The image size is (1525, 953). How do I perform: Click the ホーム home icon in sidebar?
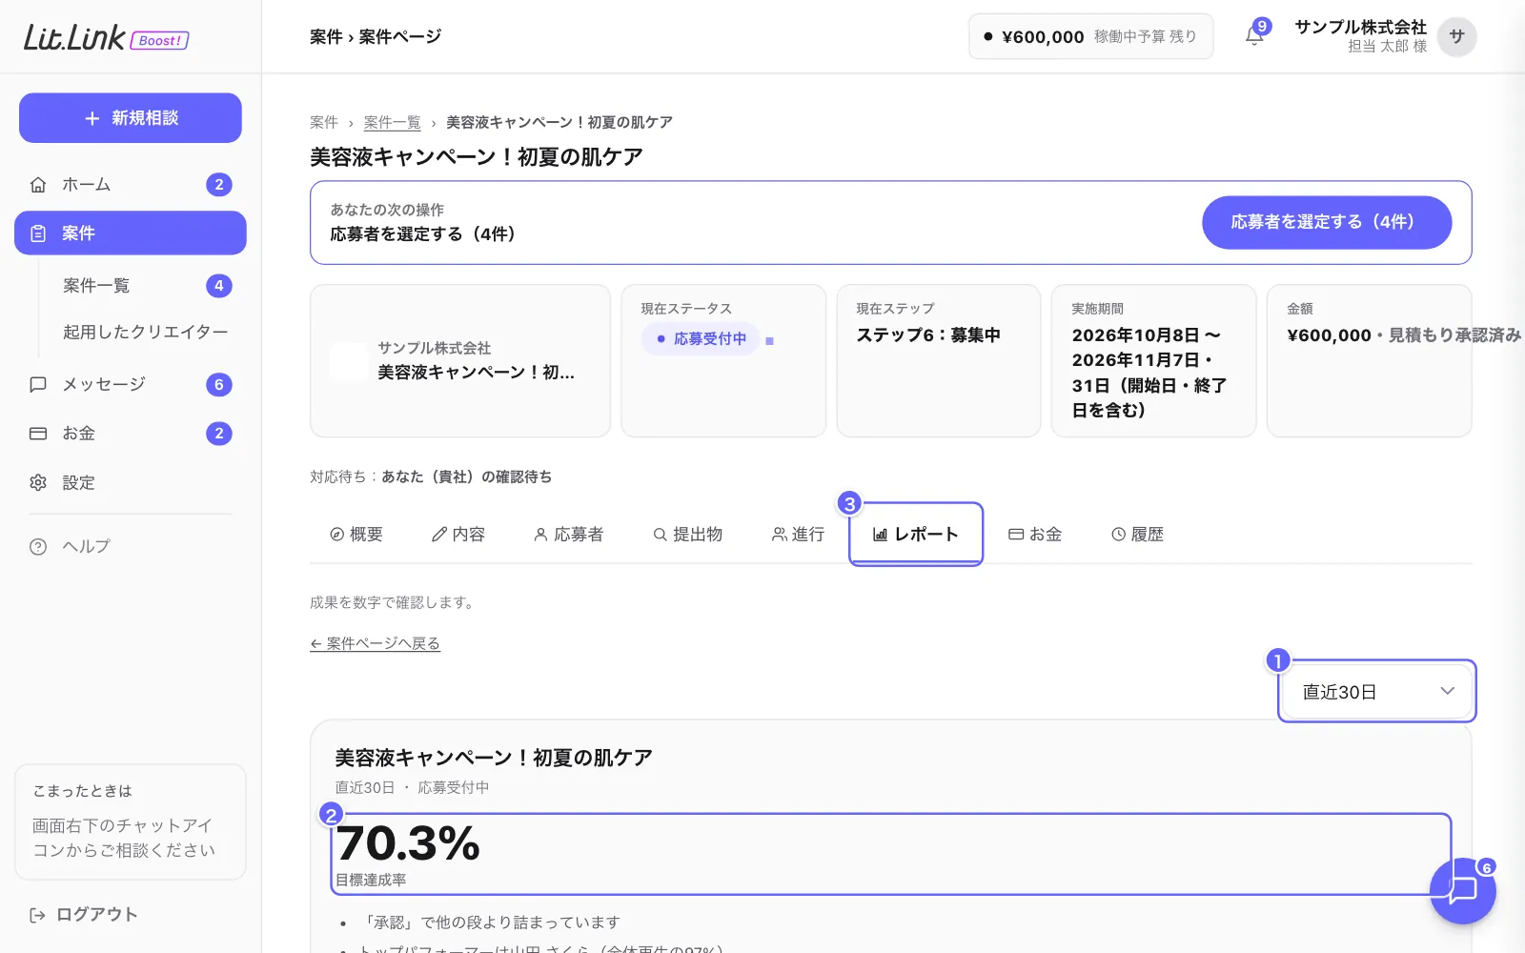click(x=38, y=185)
